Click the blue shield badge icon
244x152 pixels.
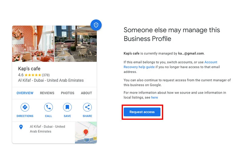[96, 25]
